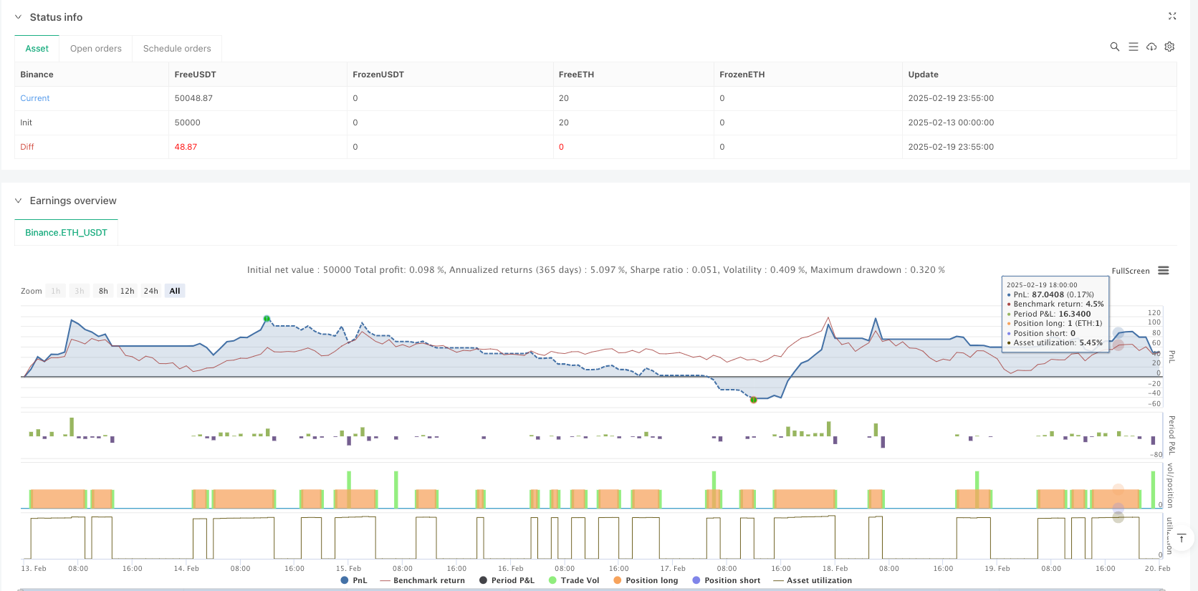Open the chart hamburger menu icon

[1164, 271]
